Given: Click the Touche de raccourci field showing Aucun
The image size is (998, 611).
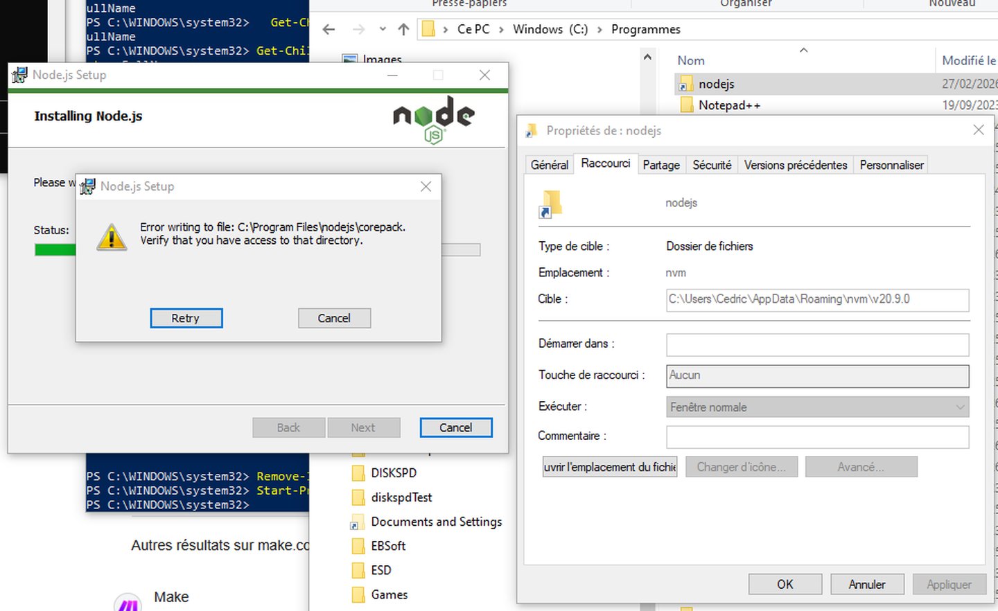Looking at the screenshot, I should (817, 375).
